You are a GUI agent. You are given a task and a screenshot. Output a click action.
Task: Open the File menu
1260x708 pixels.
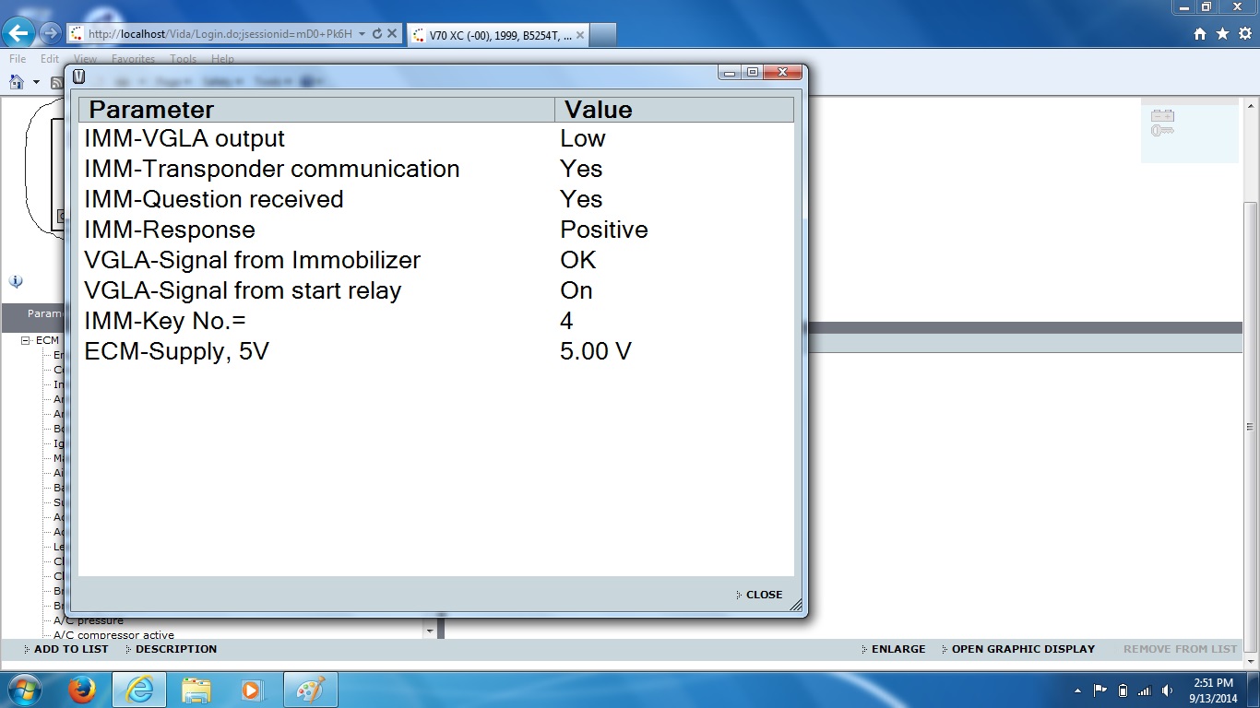point(18,59)
